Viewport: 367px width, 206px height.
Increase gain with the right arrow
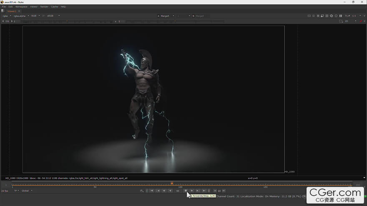(12, 21)
